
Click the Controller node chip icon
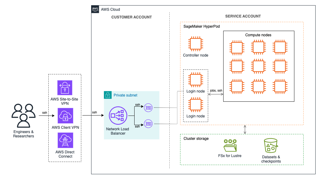pyautogui.click(x=195, y=45)
